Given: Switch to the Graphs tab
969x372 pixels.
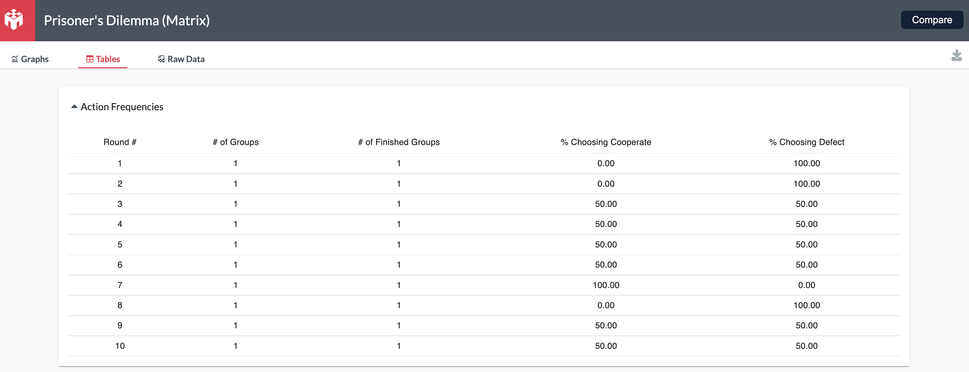Looking at the screenshot, I should pos(30,59).
